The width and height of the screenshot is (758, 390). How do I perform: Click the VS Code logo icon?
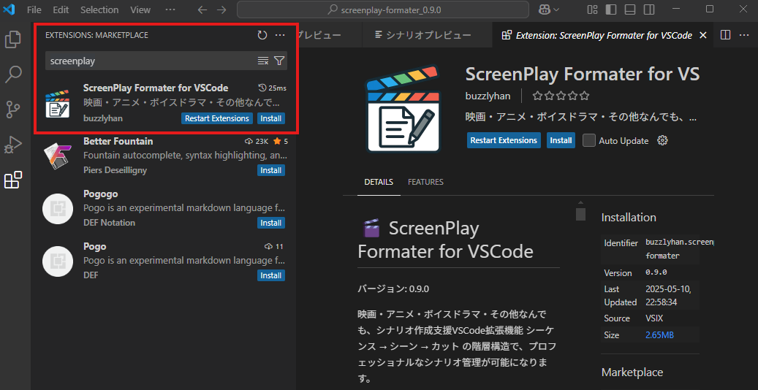10,9
